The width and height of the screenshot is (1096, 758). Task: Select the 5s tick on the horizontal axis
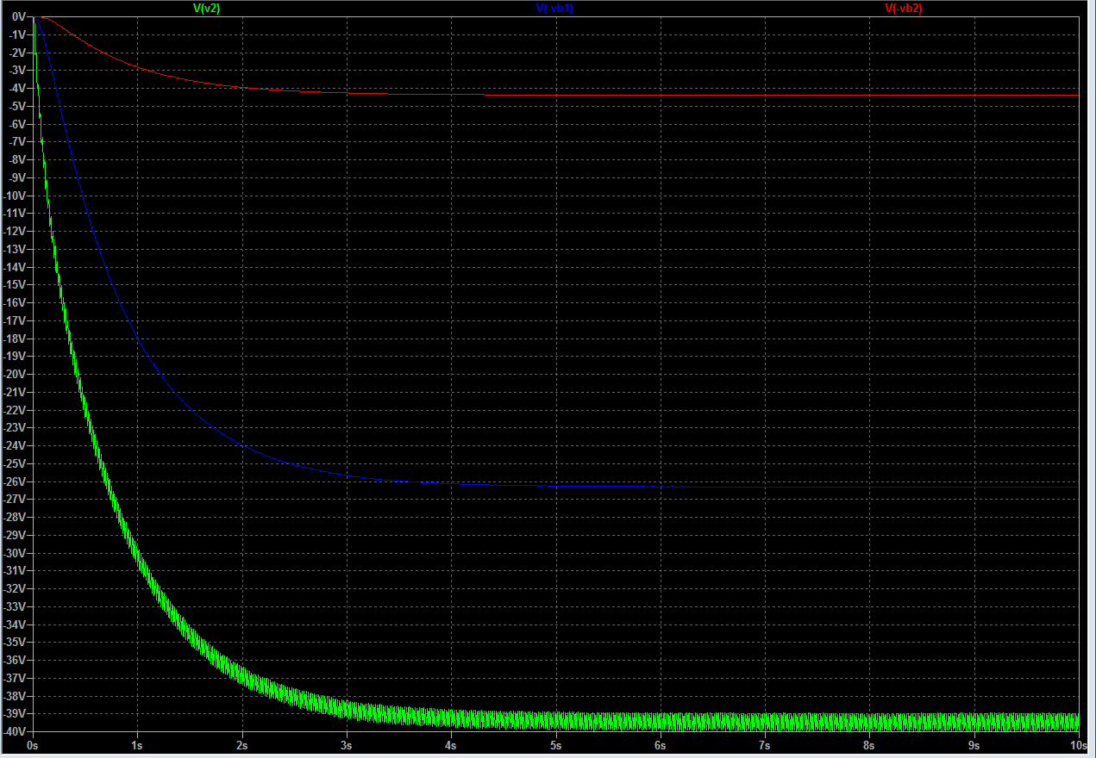(x=556, y=744)
